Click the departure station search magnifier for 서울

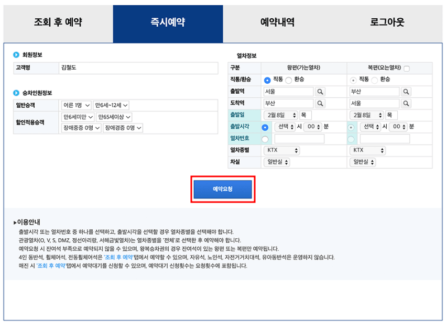320,91
